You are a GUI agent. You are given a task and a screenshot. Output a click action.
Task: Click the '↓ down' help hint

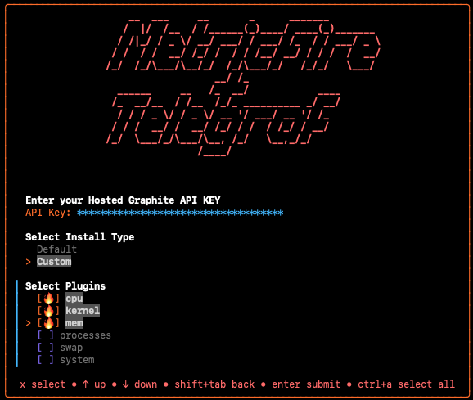point(140,384)
